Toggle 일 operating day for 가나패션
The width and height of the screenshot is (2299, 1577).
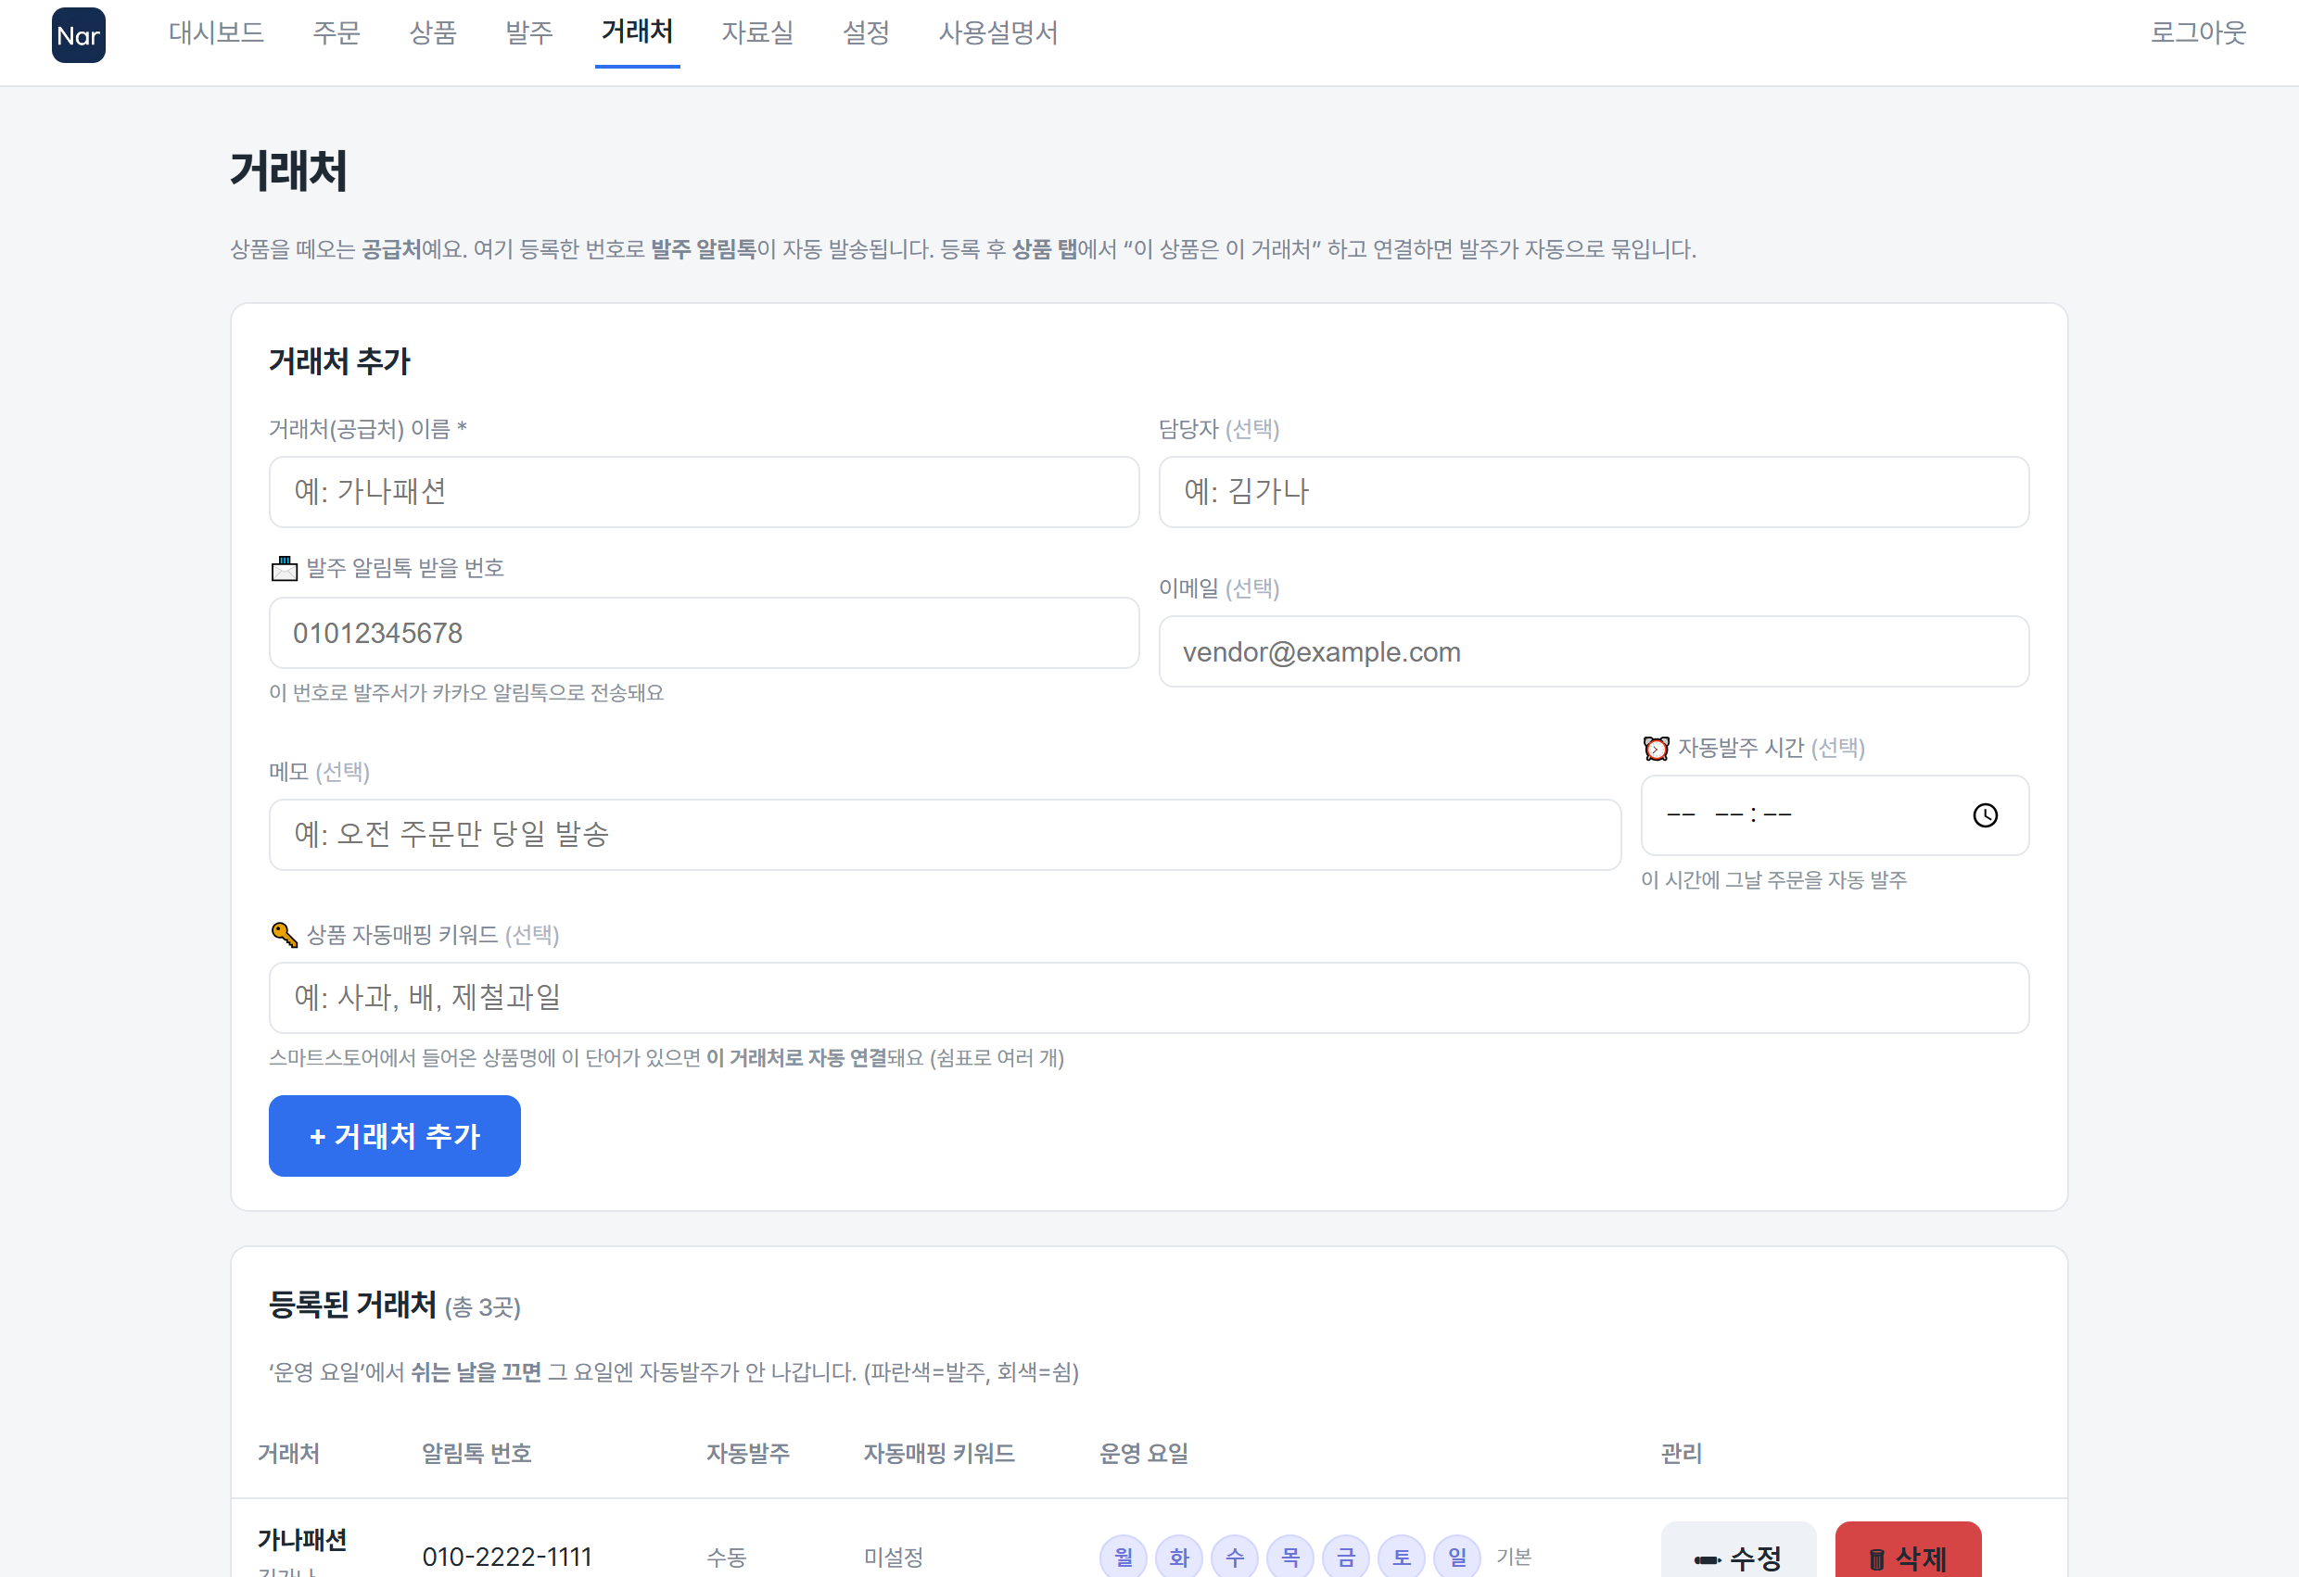coord(1457,1558)
